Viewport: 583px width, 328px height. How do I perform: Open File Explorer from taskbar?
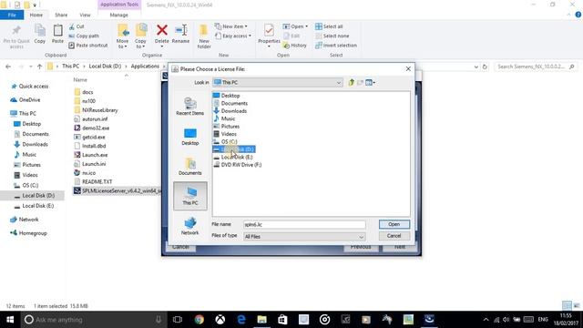tap(262, 320)
